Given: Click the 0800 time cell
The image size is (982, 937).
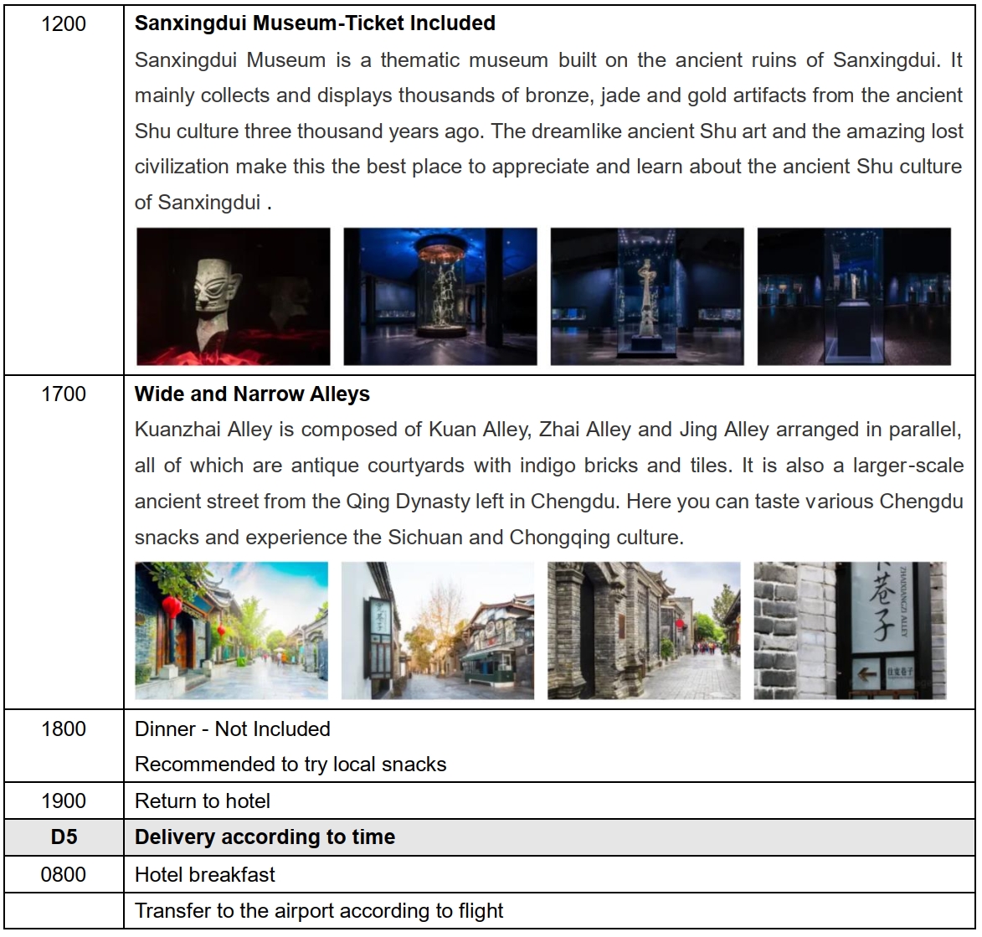Looking at the screenshot, I should pyautogui.click(x=64, y=875).
